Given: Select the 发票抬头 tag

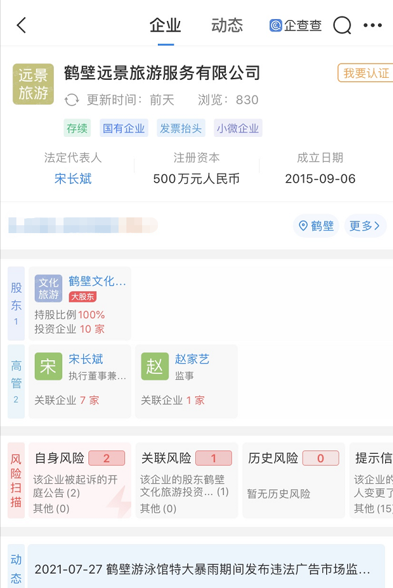Looking at the screenshot, I should (x=181, y=128).
